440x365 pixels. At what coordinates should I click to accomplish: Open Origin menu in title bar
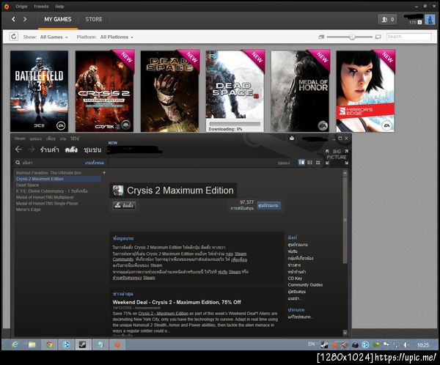point(21,6)
